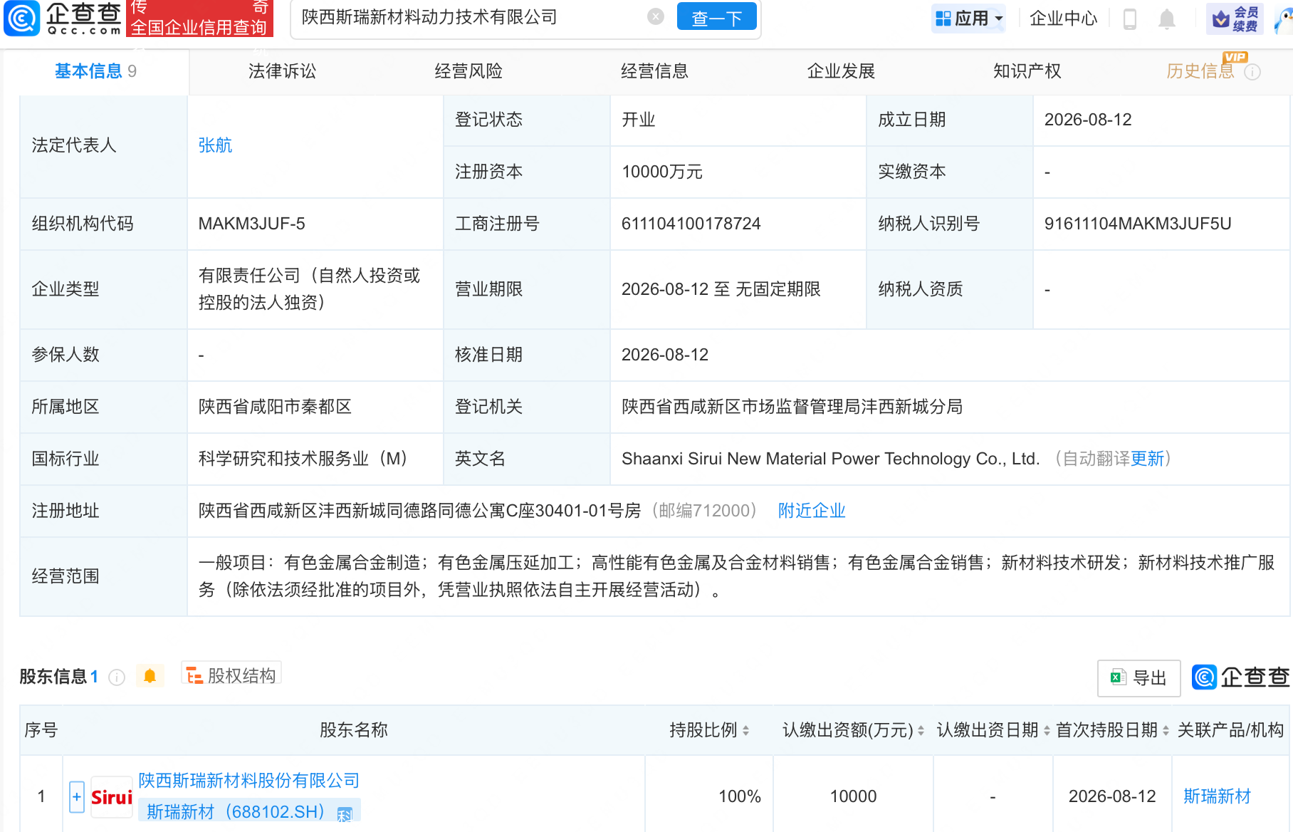Open 斯瑞新材 related product link

(x=1217, y=796)
